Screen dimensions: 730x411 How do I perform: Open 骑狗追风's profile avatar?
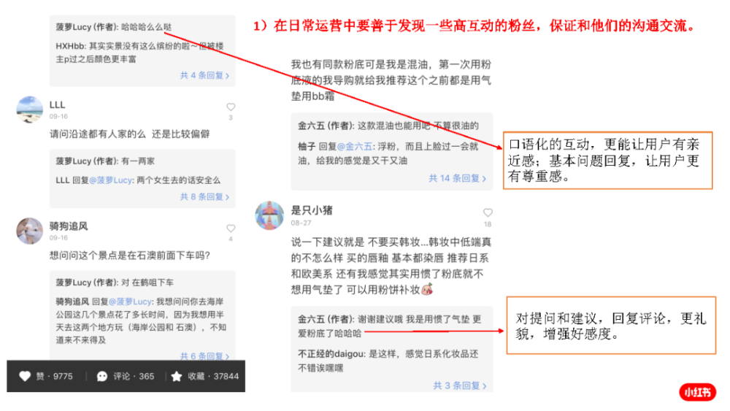click(x=30, y=231)
